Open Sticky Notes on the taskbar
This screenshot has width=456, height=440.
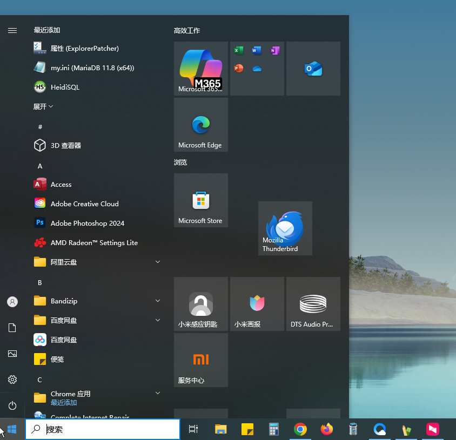(247, 429)
